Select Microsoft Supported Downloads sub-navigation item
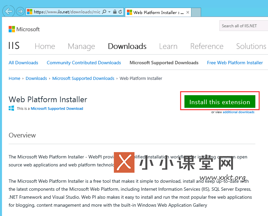Viewport: 268px width, 216px height. (x=164, y=63)
